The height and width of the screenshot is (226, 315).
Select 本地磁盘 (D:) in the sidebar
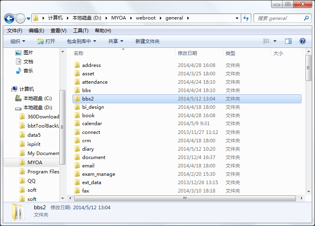33,108
